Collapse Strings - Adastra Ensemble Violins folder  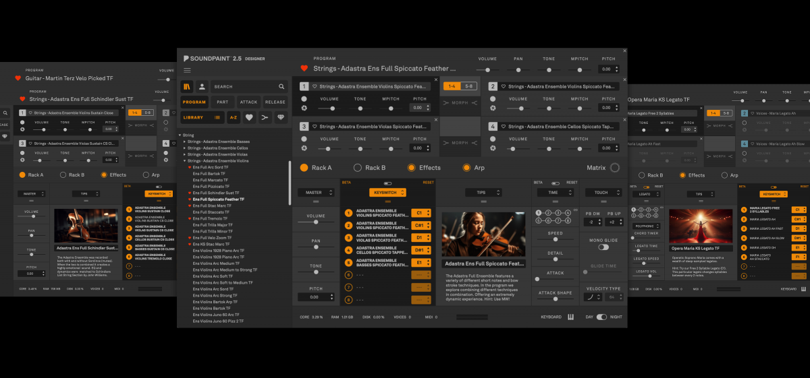pyautogui.click(x=185, y=161)
